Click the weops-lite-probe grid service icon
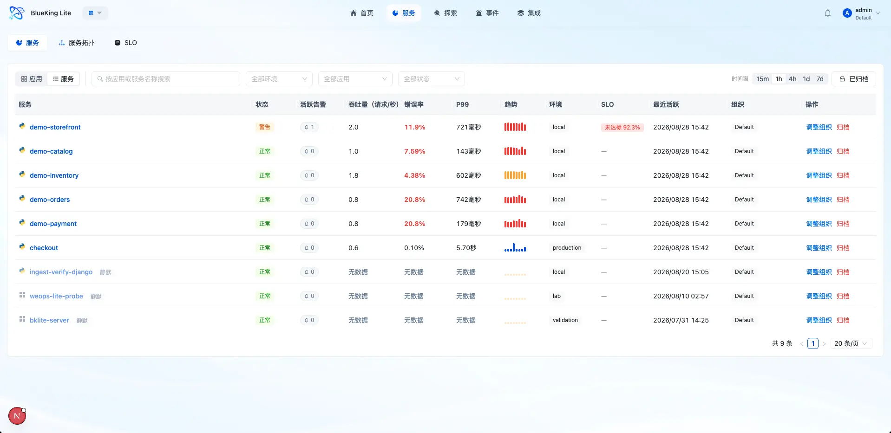Viewport: 891px width, 433px height. click(22, 295)
